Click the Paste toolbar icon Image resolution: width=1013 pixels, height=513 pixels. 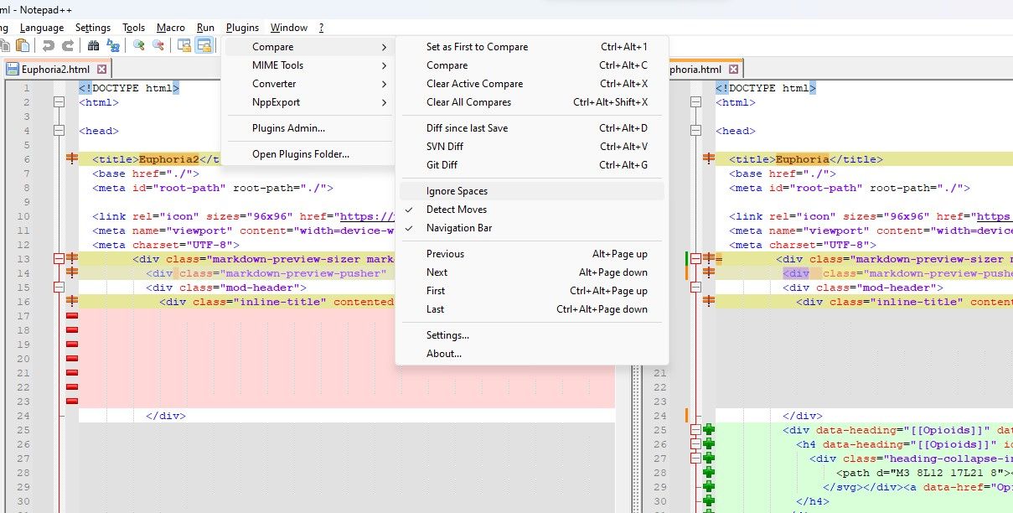(23, 46)
